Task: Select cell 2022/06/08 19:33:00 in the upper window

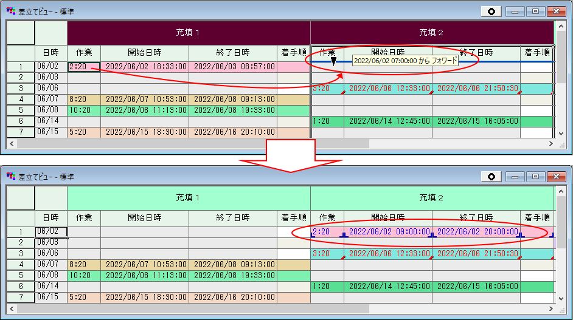Action: click(233, 110)
